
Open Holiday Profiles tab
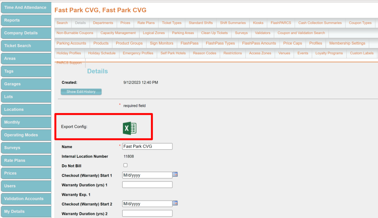(x=69, y=53)
